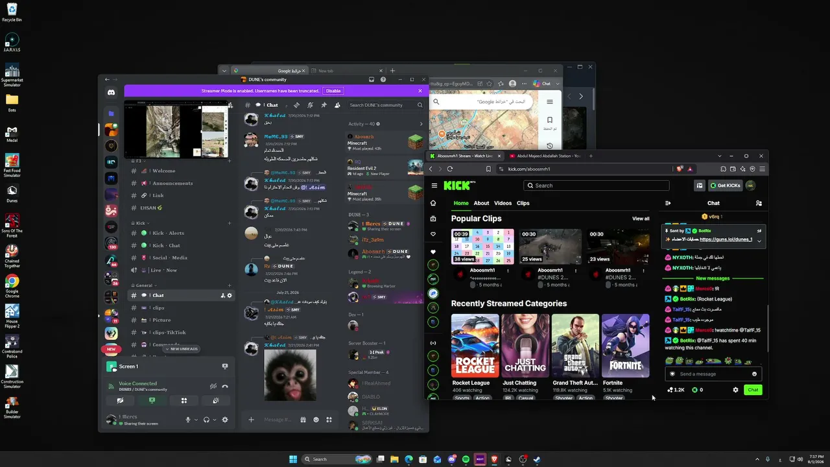Viewport: 830px width, 467px height.
Task: Switch to Videos tab on Kick channel
Action: coord(503,203)
